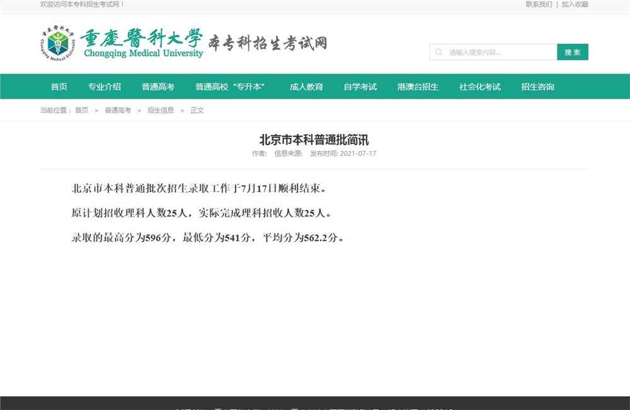This screenshot has width=630, height=410.
Task: Open the 港澳台招生 menu item
Action: click(418, 87)
